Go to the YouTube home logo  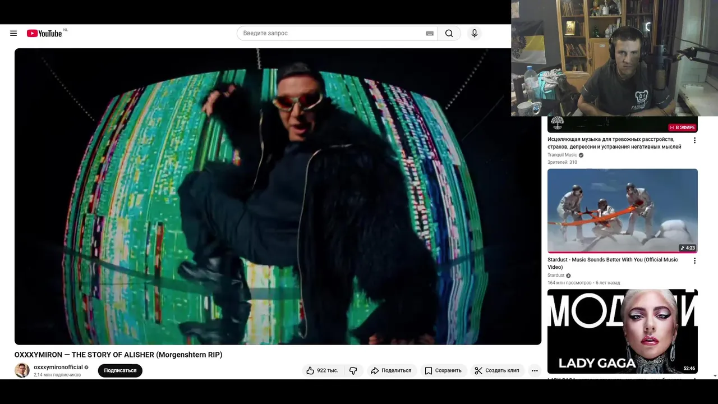click(44, 33)
